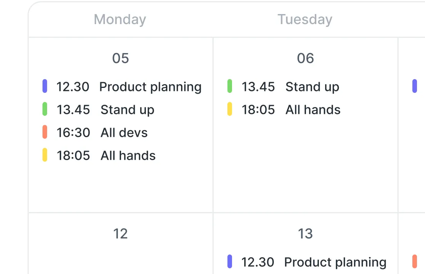Open Product planning event on Monday 05

pyautogui.click(x=122, y=86)
